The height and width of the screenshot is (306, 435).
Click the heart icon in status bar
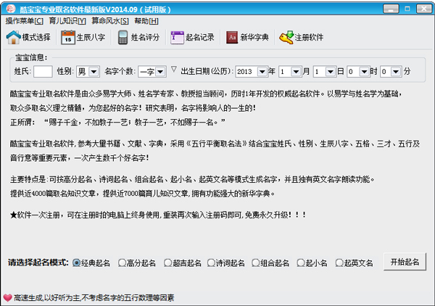click(x=8, y=298)
